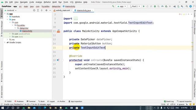Click the Search Everywhere magnifier icon

click(187, 6)
